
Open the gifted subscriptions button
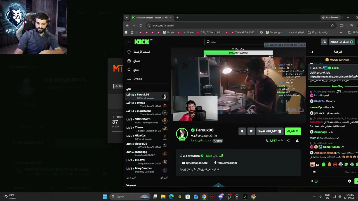point(270,131)
